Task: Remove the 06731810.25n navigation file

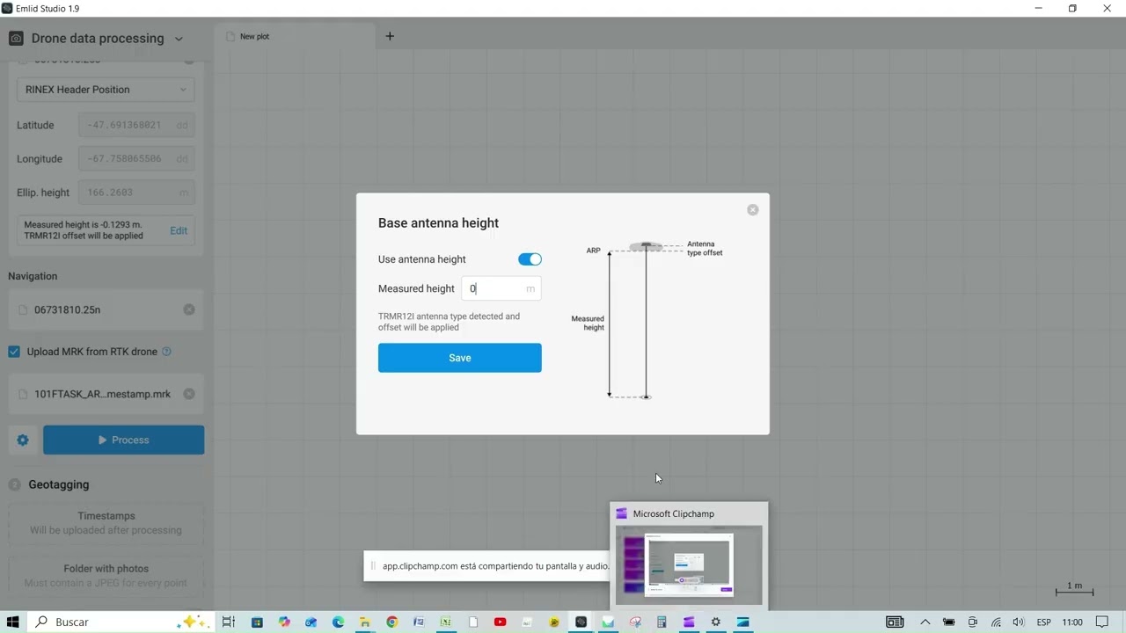Action: click(x=189, y=309)
